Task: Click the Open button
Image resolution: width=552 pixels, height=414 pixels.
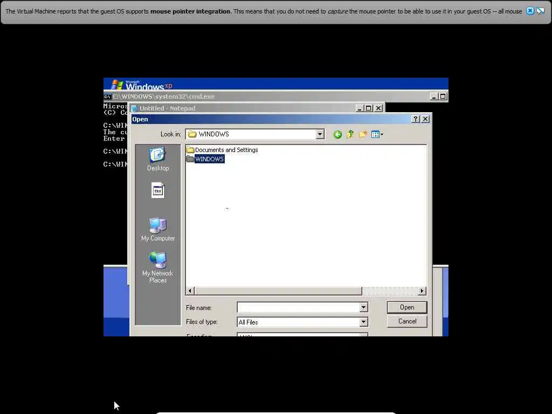Action: point(407,307)
